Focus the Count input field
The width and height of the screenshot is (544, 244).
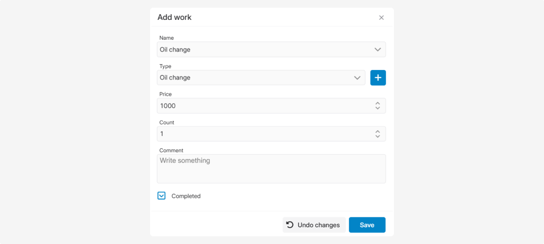[263, 134]
